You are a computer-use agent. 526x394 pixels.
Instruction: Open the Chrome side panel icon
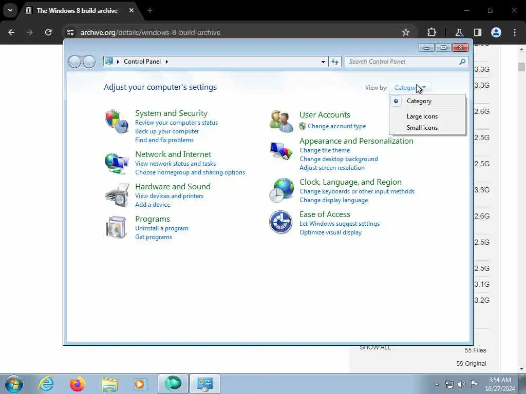pos(478,32)
